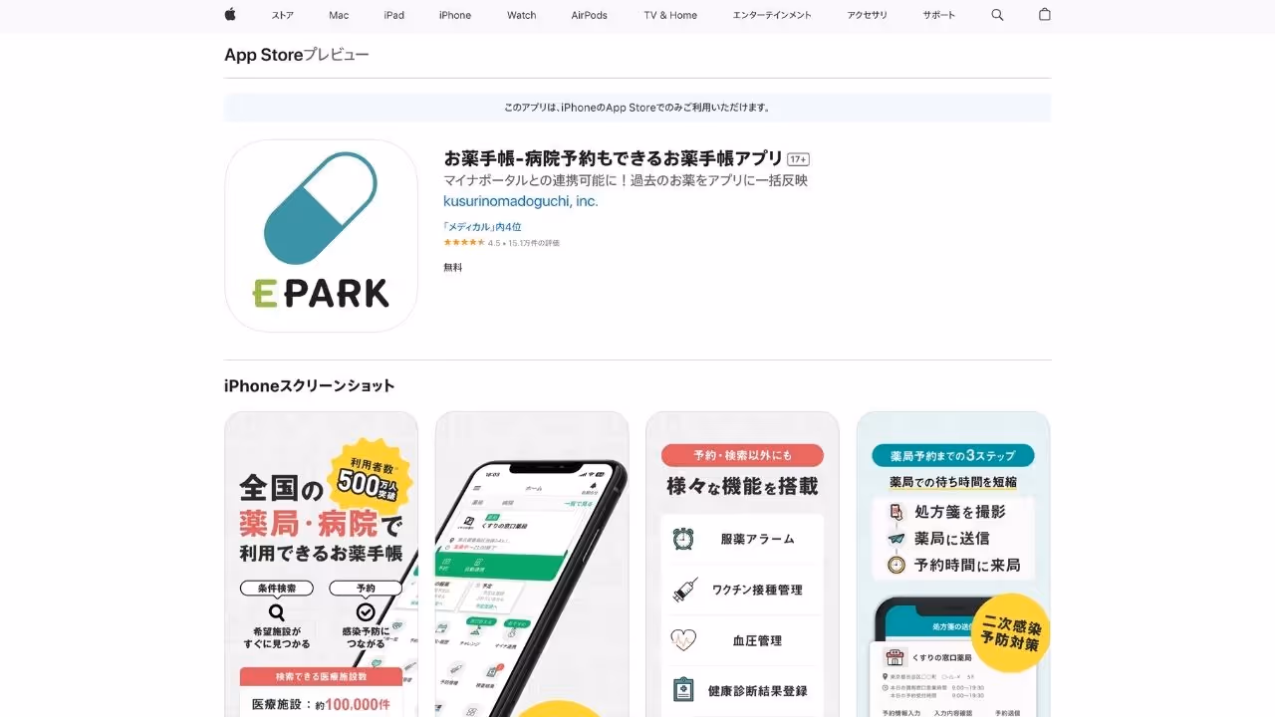
Task: Click the 予約 checkmark circle icon
Action: (366, 612)
